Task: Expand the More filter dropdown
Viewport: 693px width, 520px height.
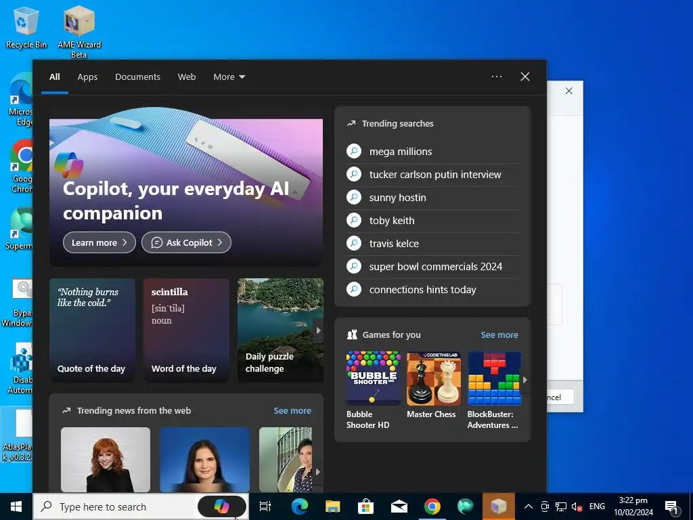Action: pyautogui.click(x=229, y=77)
